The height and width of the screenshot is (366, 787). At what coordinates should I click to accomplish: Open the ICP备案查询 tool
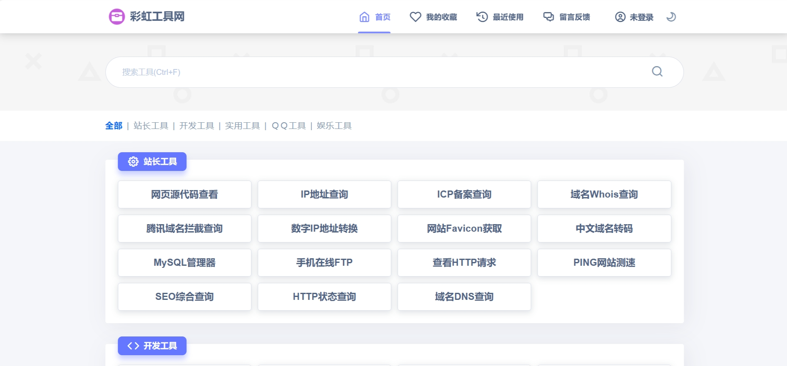pyautogui.click(x=464, y=194)
